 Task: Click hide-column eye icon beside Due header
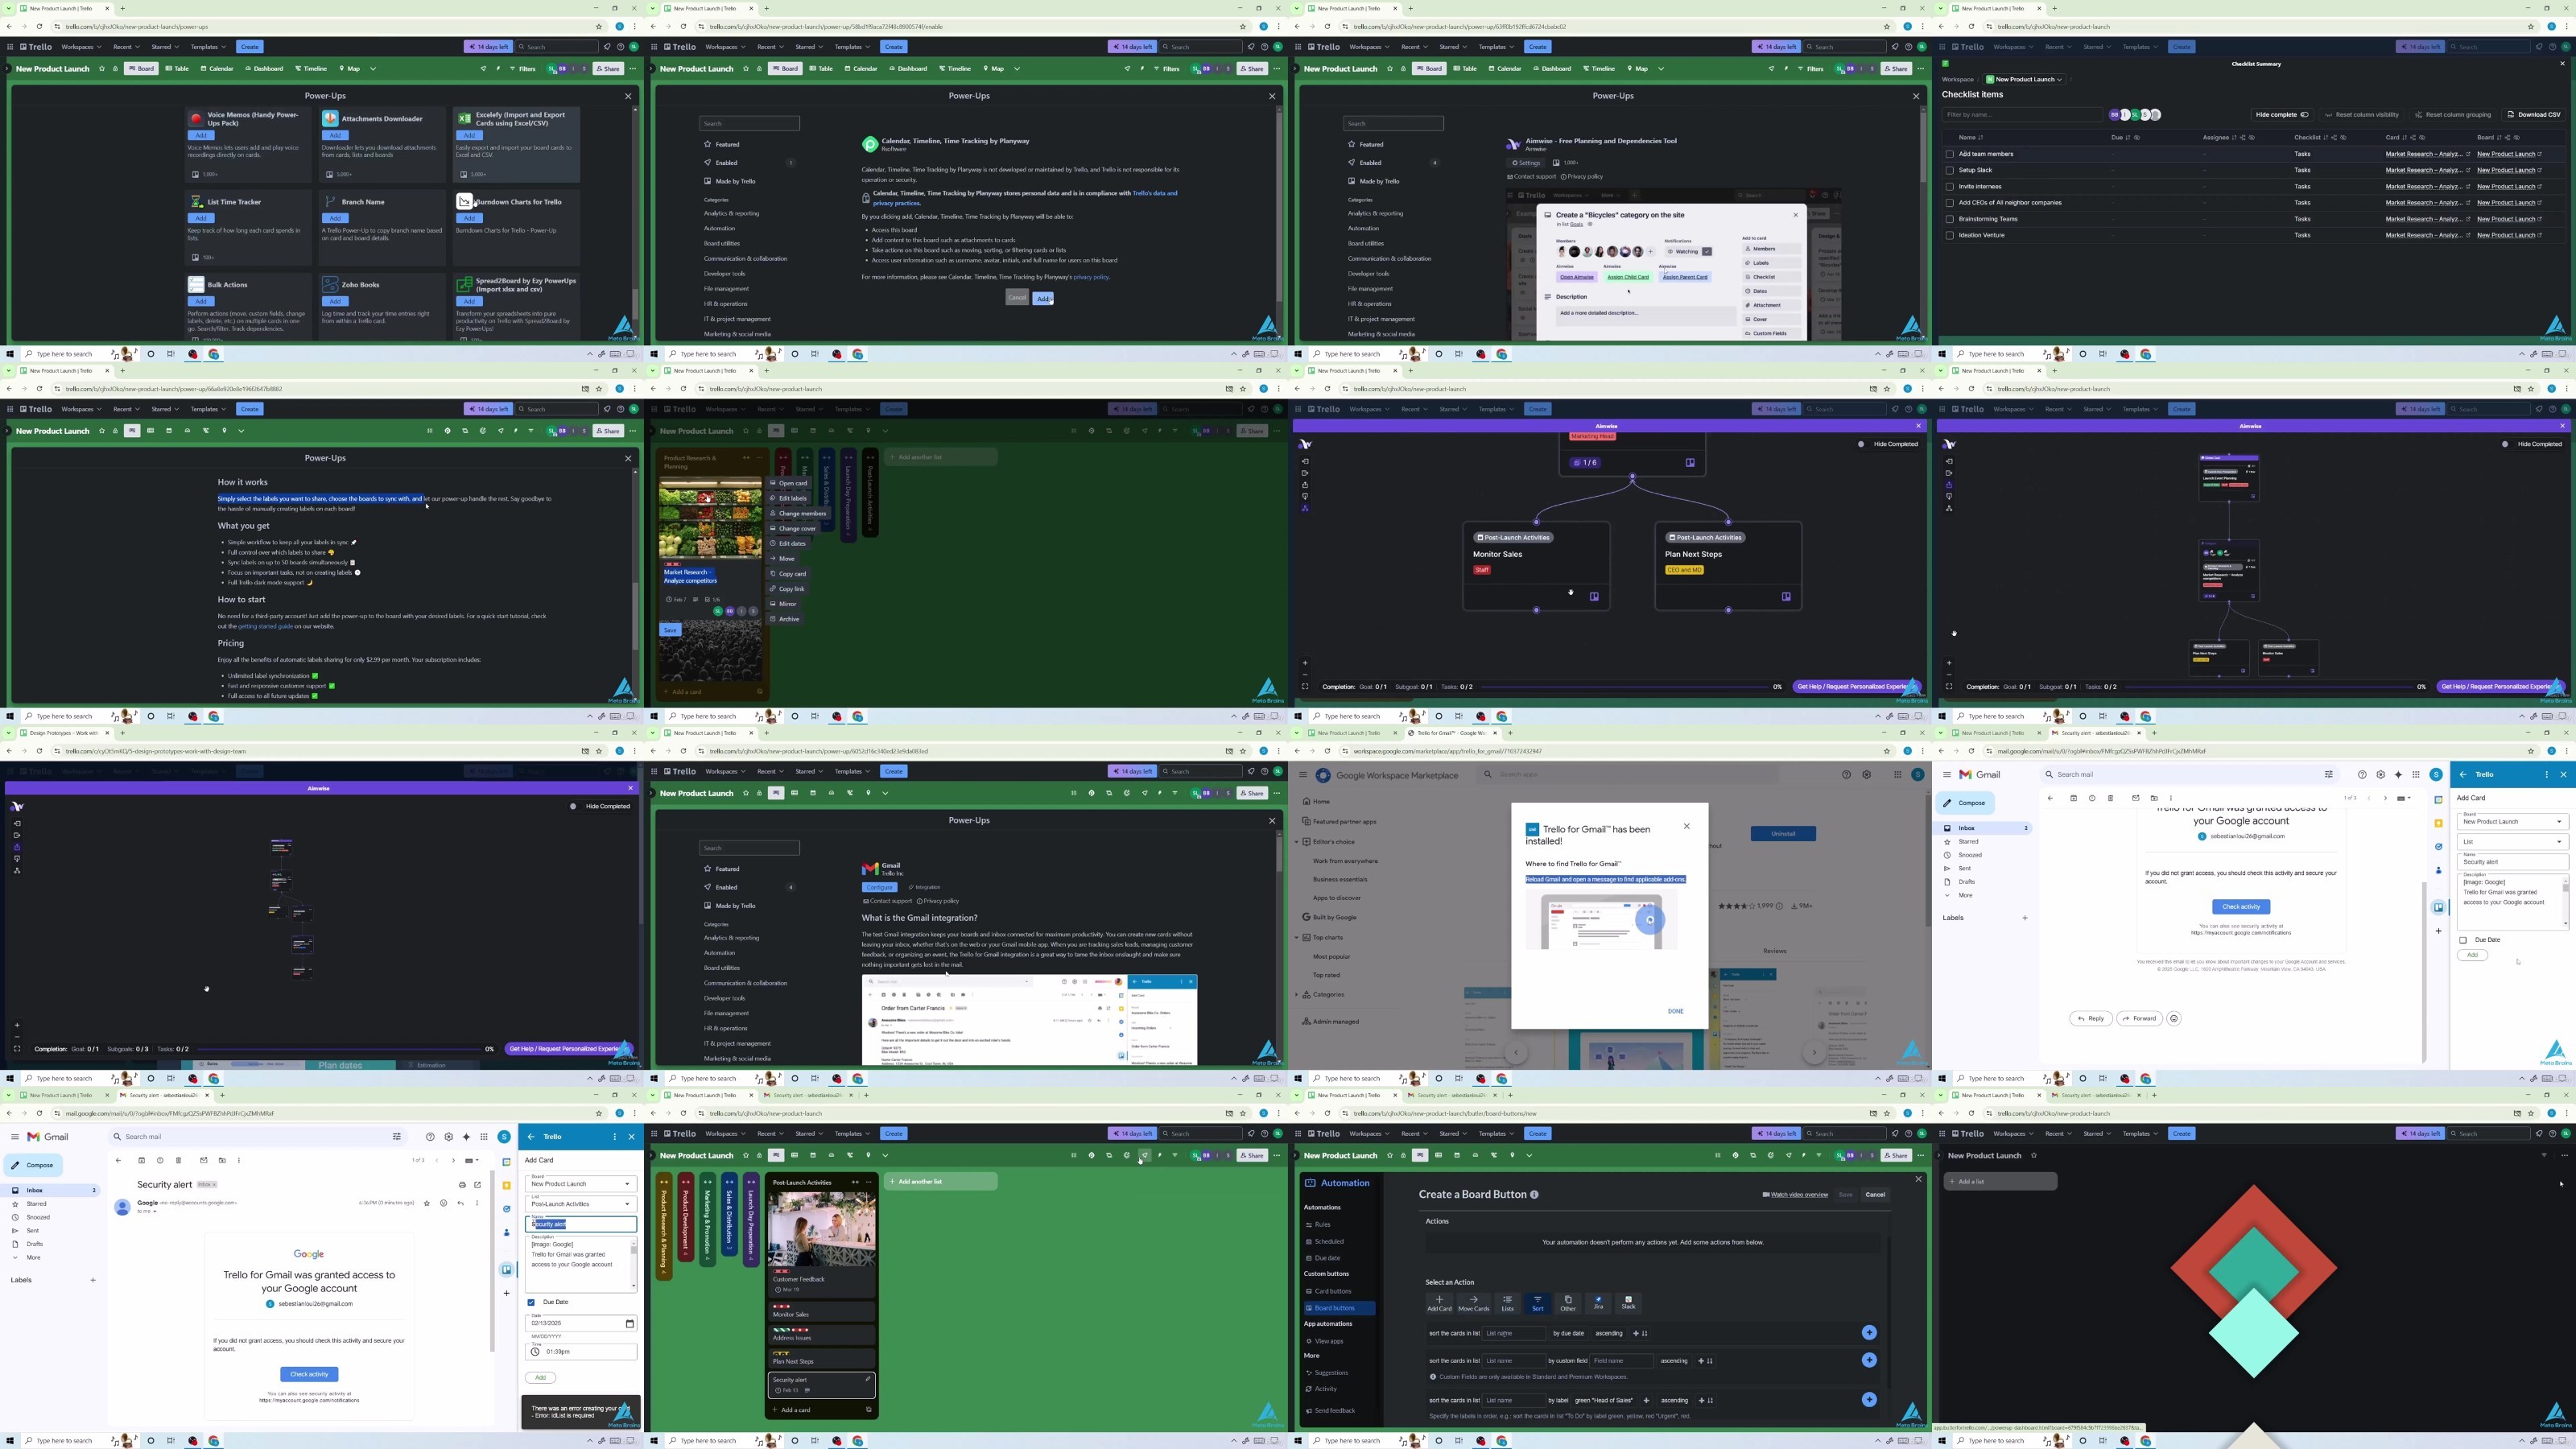click(x=2137, y=138)
